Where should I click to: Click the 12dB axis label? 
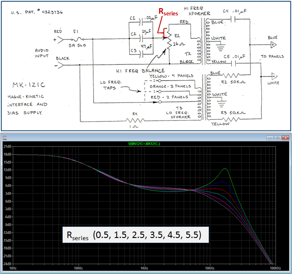[x=7, y=170]
